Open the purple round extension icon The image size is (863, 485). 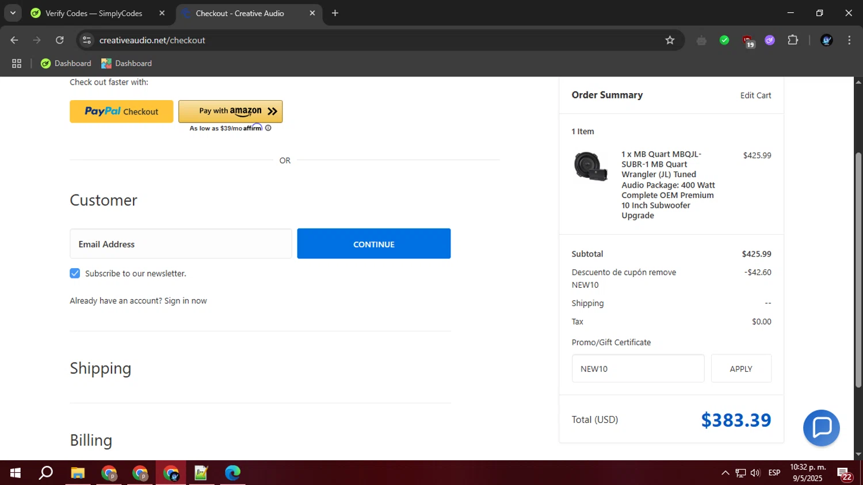tap(770, 40)
